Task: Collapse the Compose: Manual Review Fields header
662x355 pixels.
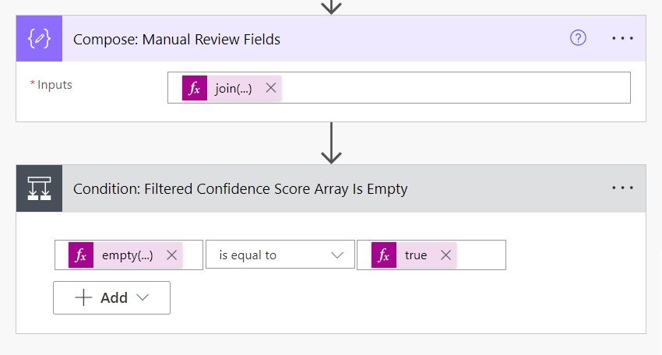Action: (x=177, y=39)
